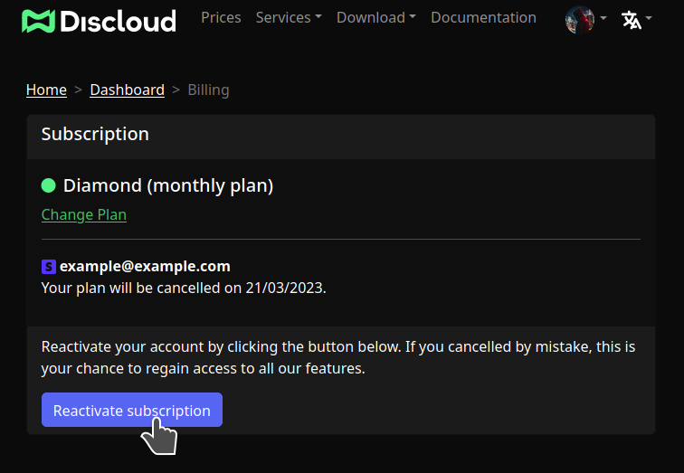This screenshot has height=473, width=684.
Task: Click the caret beside the translate icon
Action: tap(649, 19)
